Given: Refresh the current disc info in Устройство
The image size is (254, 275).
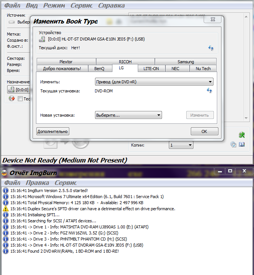Looking at the screenshot, I should [211, 48].
